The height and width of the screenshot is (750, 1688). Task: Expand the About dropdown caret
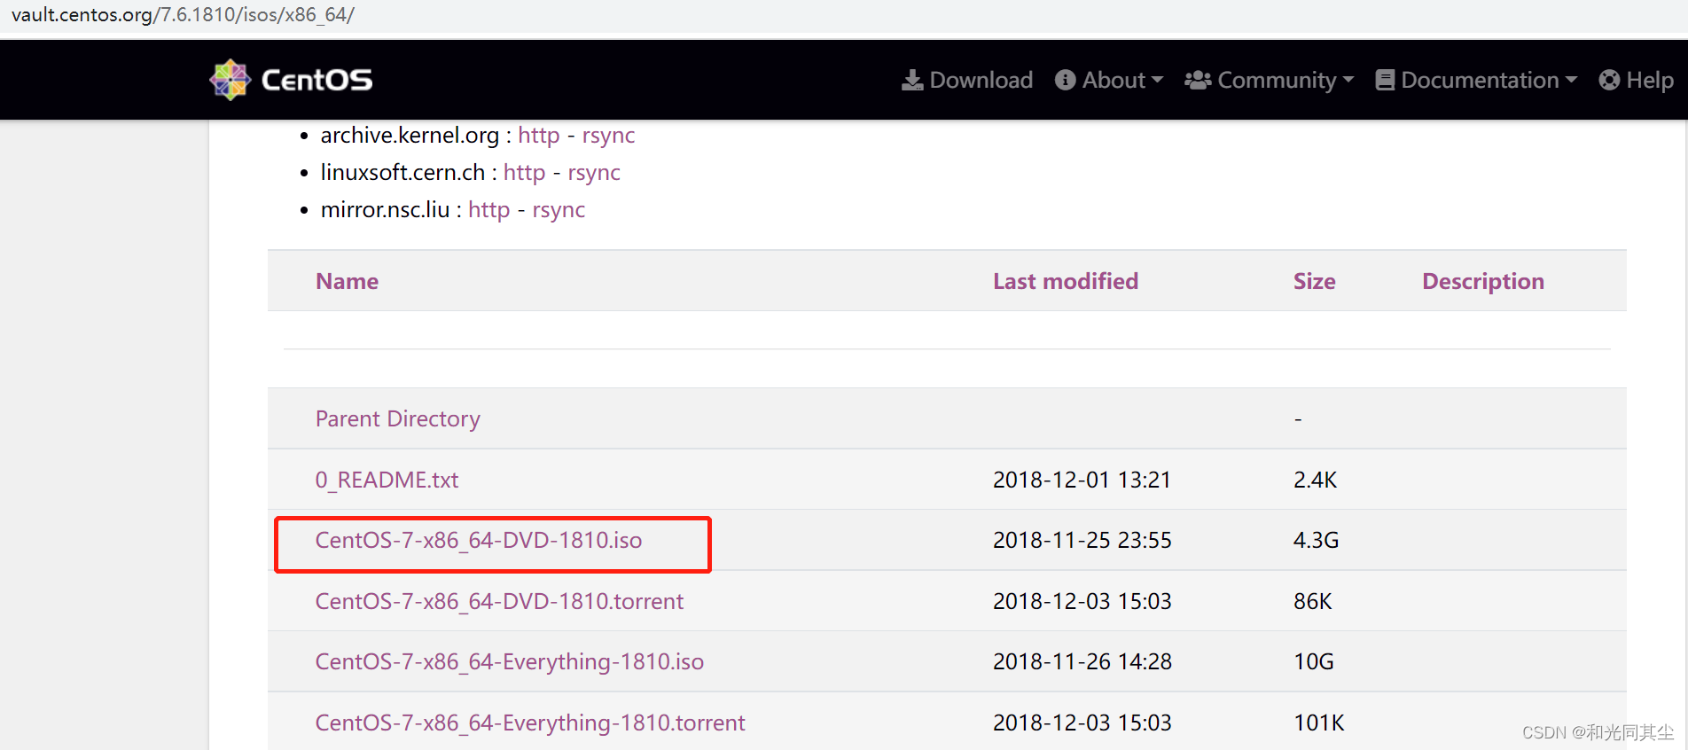pos(1157,80)
